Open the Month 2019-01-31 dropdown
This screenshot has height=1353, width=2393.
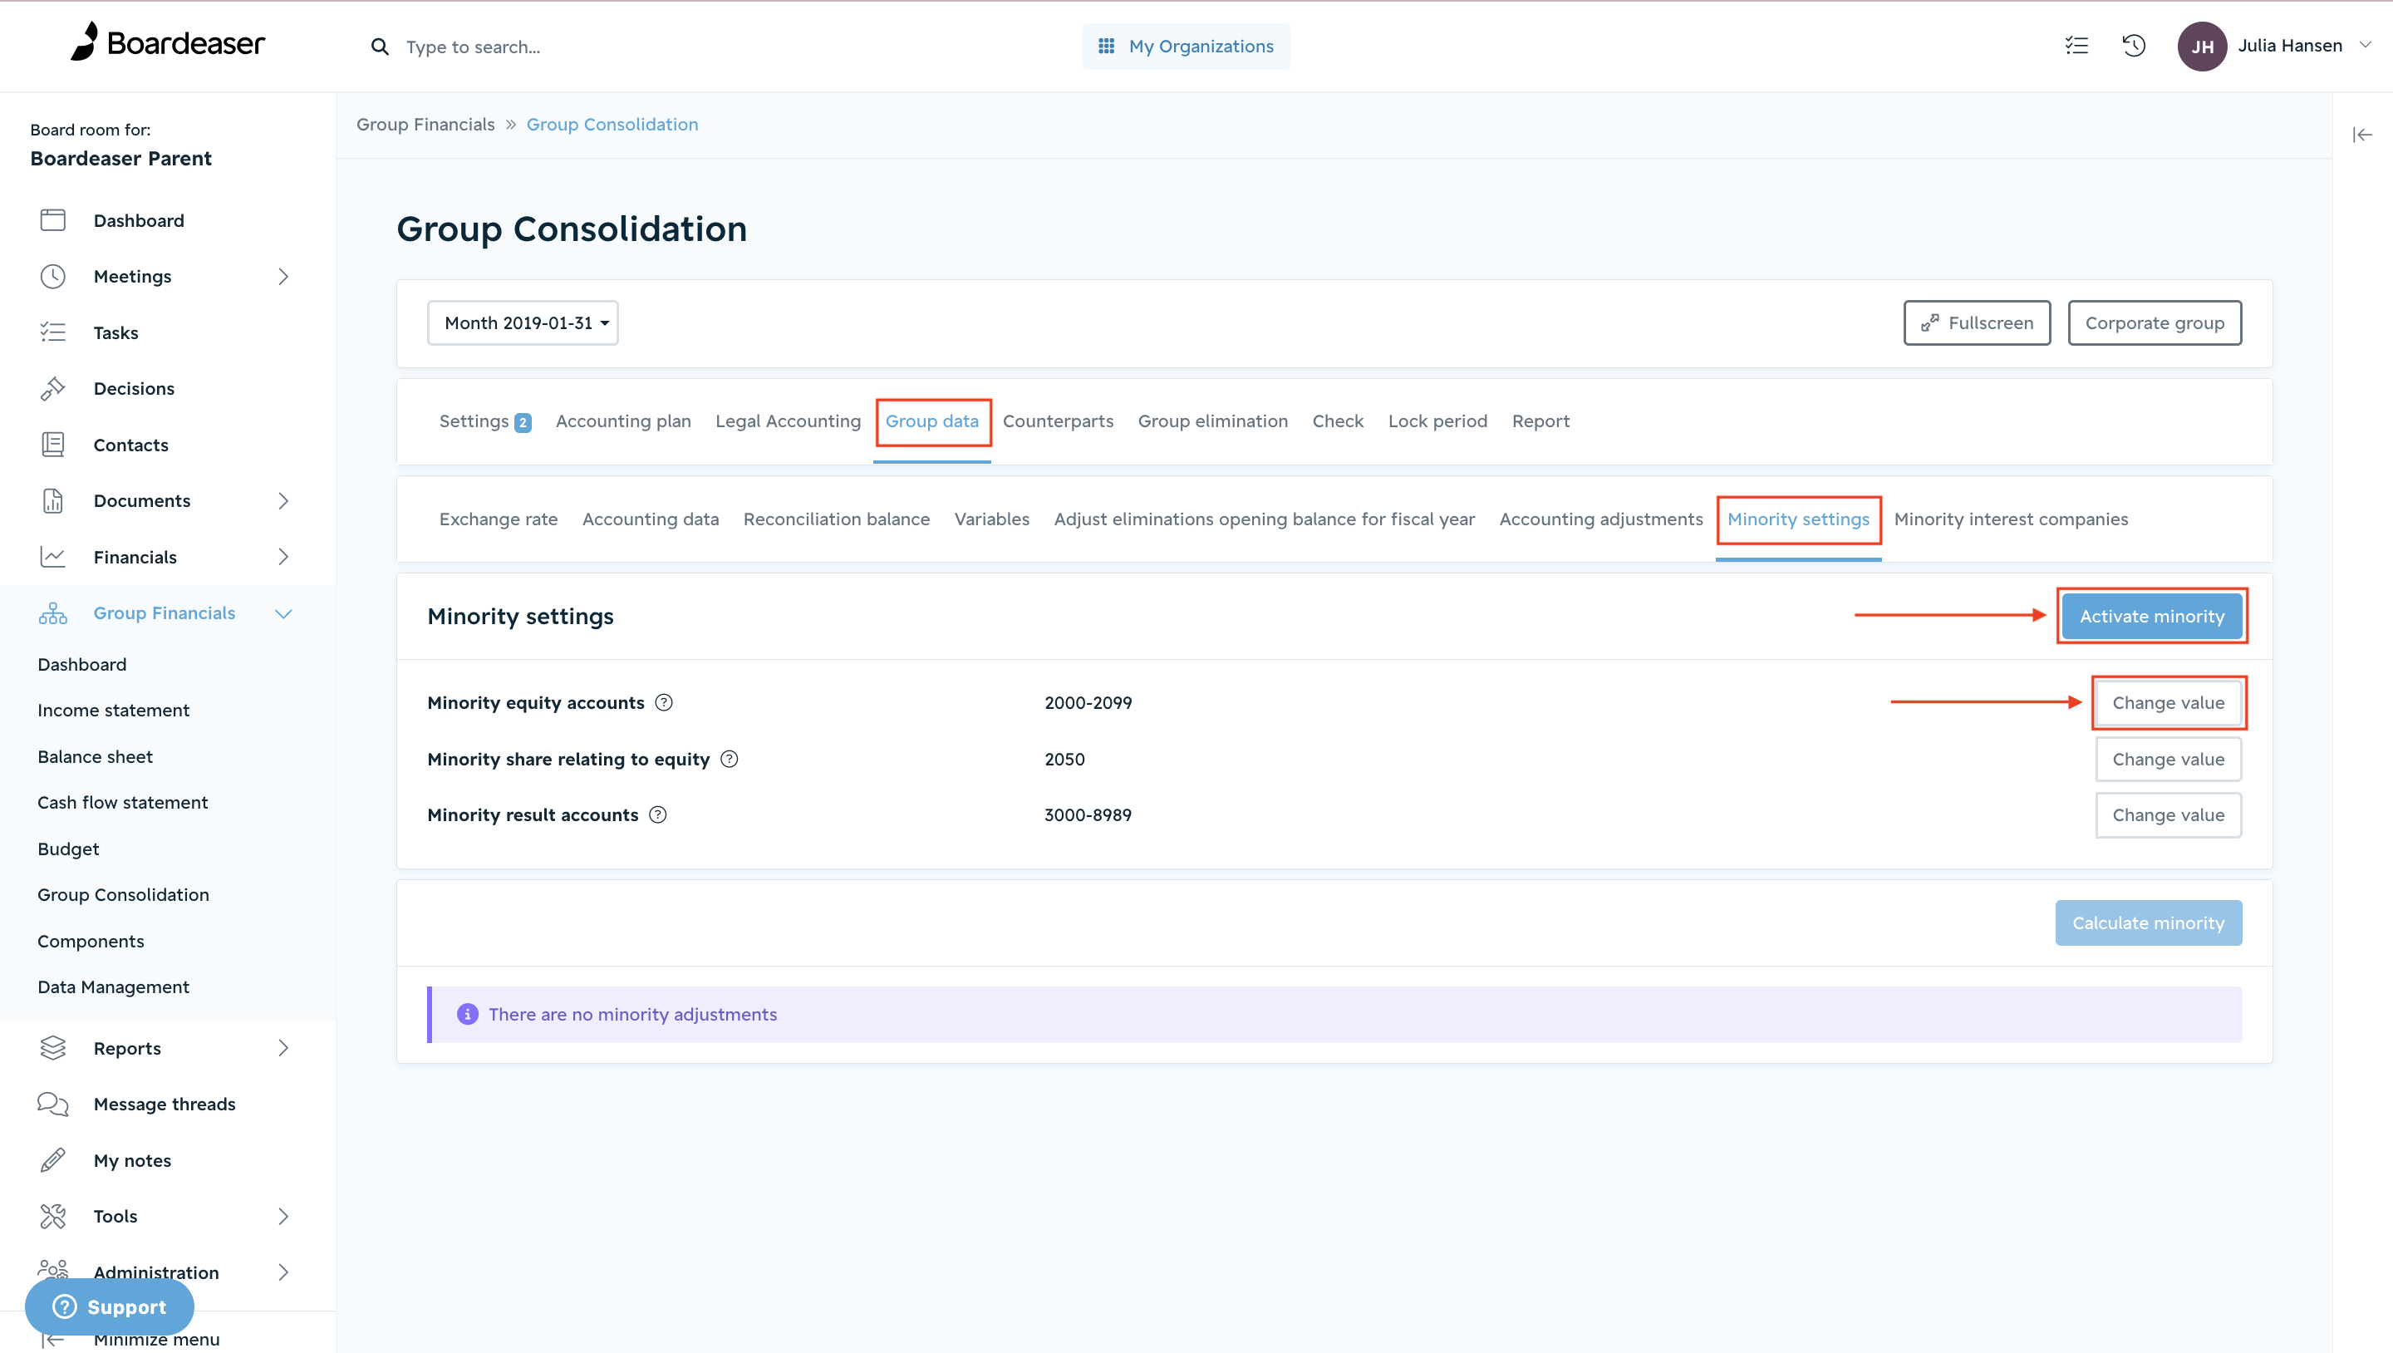523,322
